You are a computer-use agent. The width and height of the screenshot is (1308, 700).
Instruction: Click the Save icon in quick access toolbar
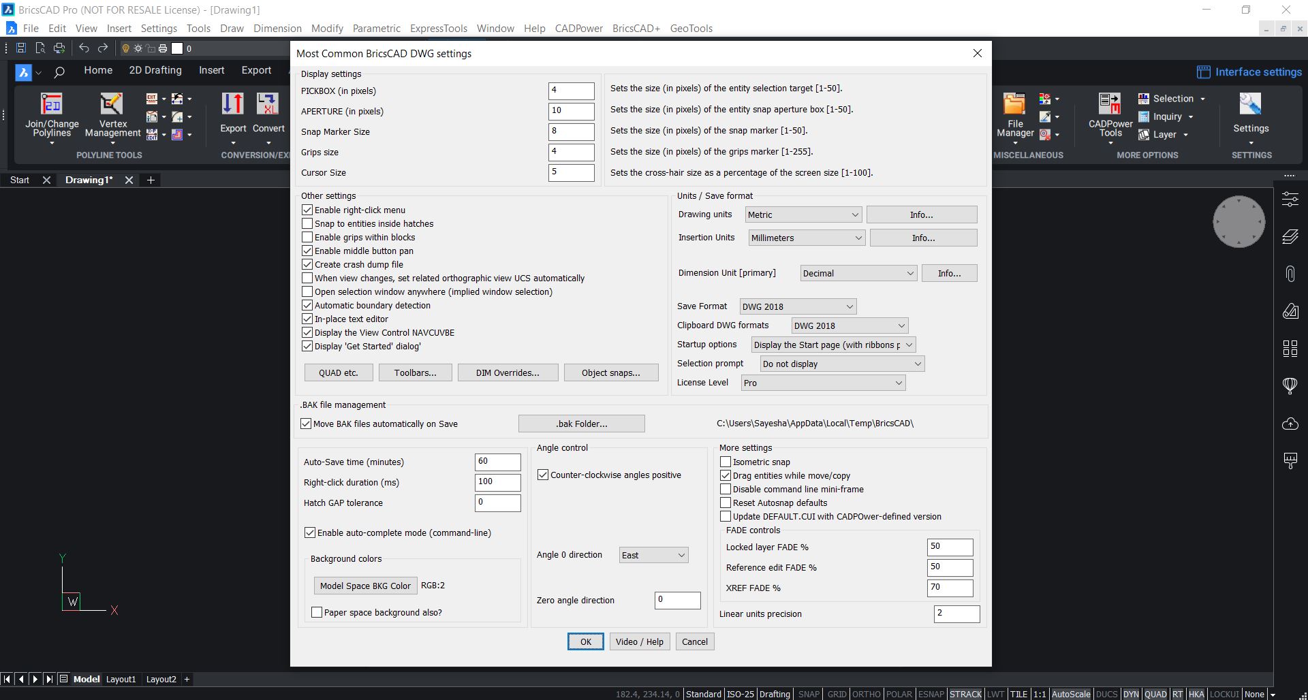(x=21, y=48)
